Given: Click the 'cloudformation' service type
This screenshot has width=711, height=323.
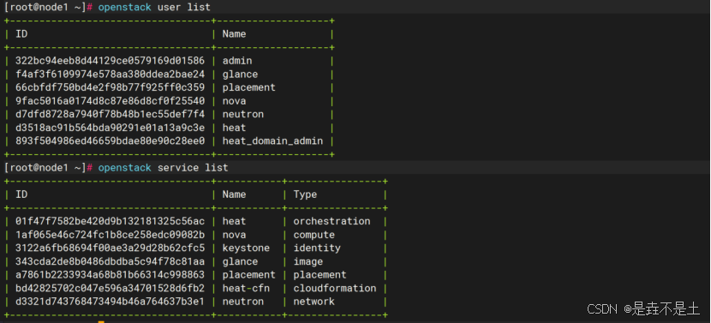Looking at the screenshot, I should point(335,288).
